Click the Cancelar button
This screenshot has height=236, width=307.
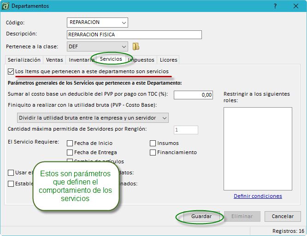point(283,216)
